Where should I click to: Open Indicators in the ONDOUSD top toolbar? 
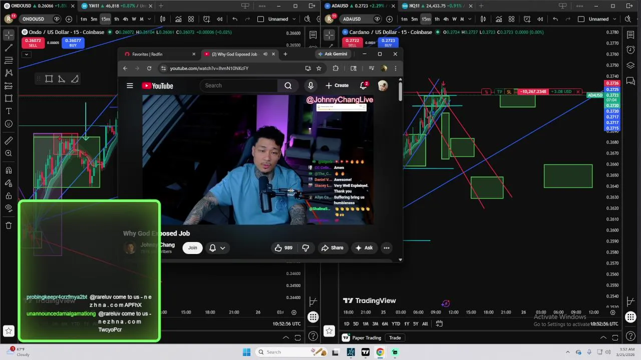pos(178,19)
